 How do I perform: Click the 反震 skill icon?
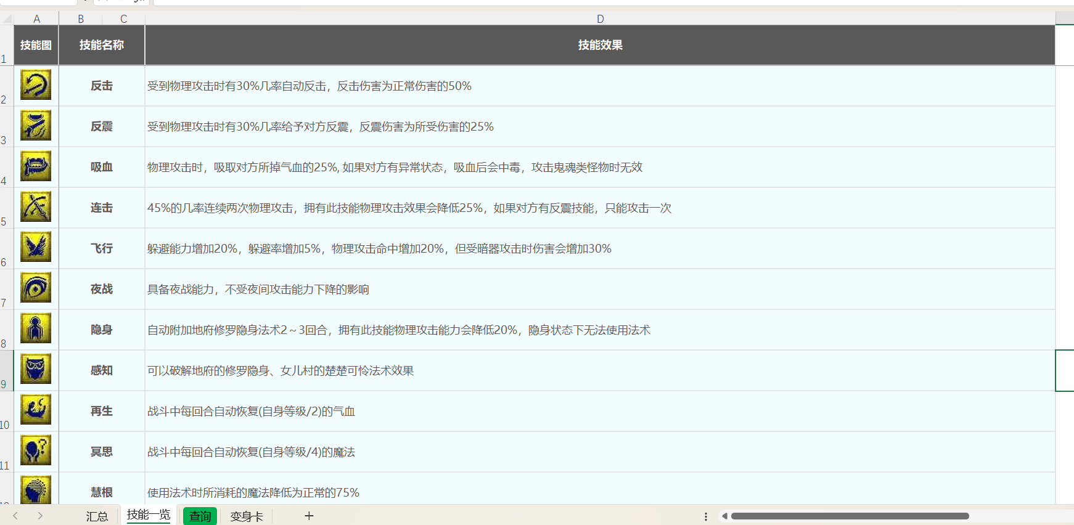[x=36, y=126]
